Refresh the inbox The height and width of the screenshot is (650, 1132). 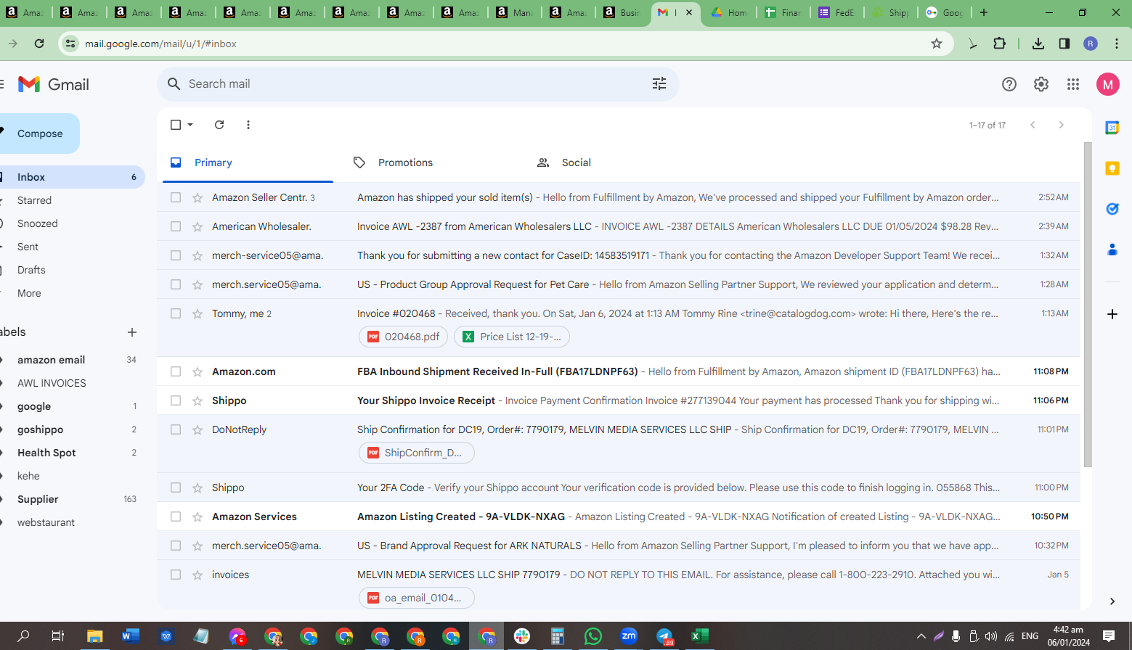click(219, 125)
